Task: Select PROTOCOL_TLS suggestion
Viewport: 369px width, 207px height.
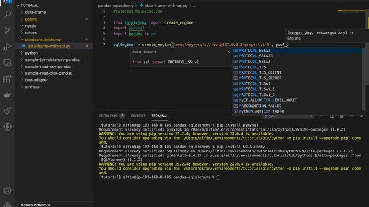Action: click(x=297, y=67)
